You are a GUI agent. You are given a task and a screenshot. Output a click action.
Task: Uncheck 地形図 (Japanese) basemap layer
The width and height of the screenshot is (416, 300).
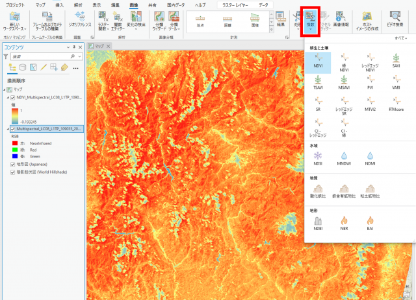(12, 165)
